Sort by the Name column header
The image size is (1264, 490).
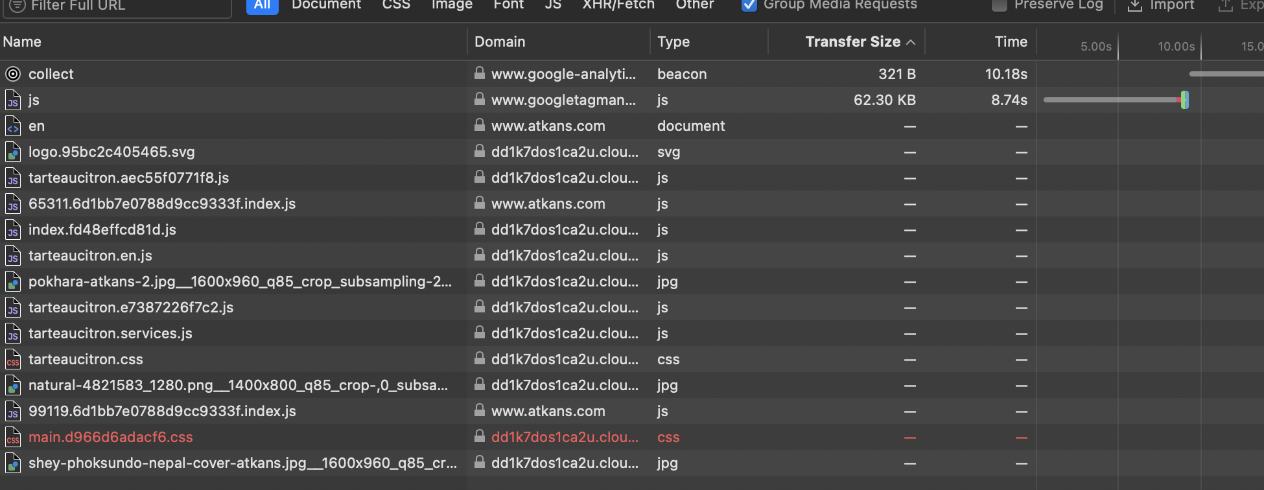pyautogui.click(x=22, y=41)
